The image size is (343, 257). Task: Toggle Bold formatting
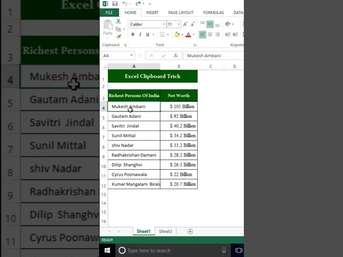click(133, 34)
